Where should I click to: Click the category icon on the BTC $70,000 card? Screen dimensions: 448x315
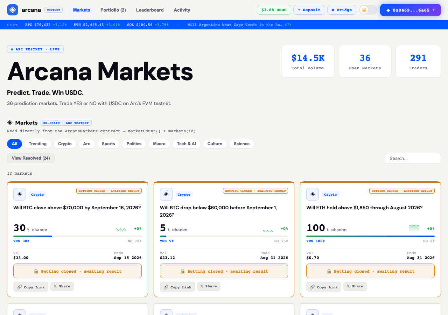tap(20, 194)
